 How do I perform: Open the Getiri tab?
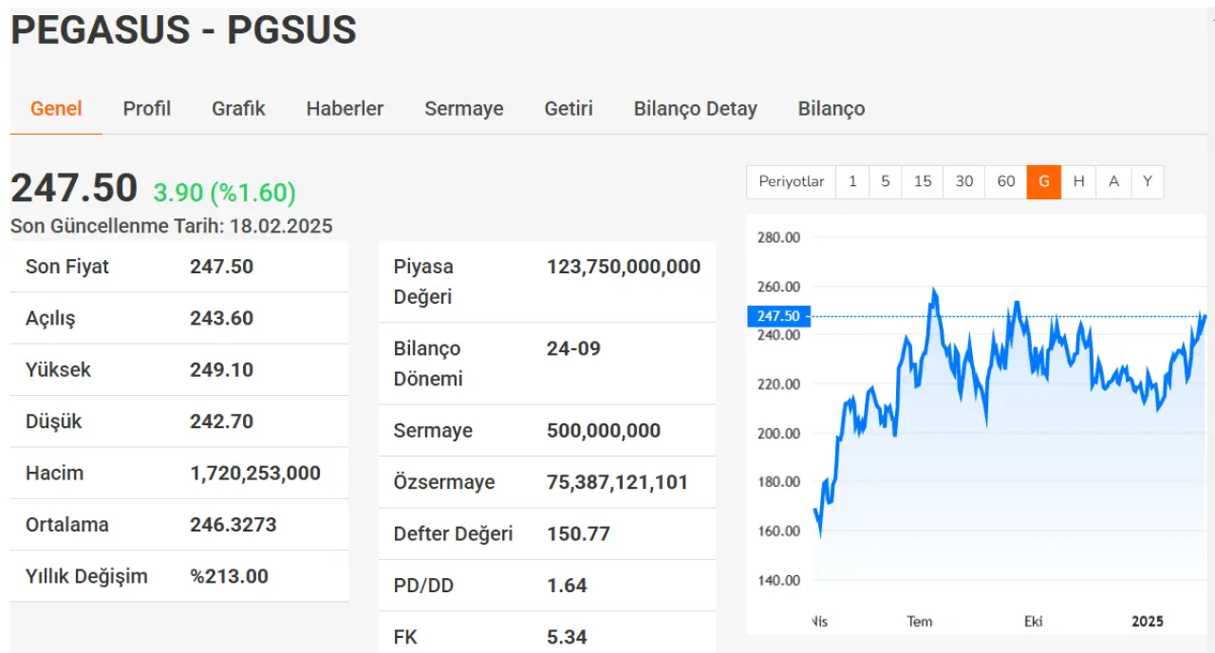(569, 108)
